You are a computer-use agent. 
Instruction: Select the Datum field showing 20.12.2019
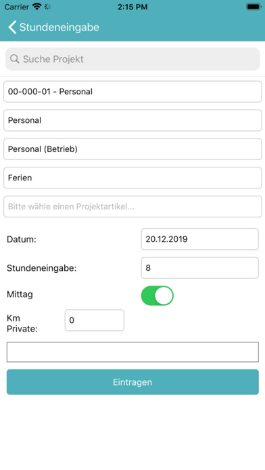pyautogui.click(x=200, y=239)
